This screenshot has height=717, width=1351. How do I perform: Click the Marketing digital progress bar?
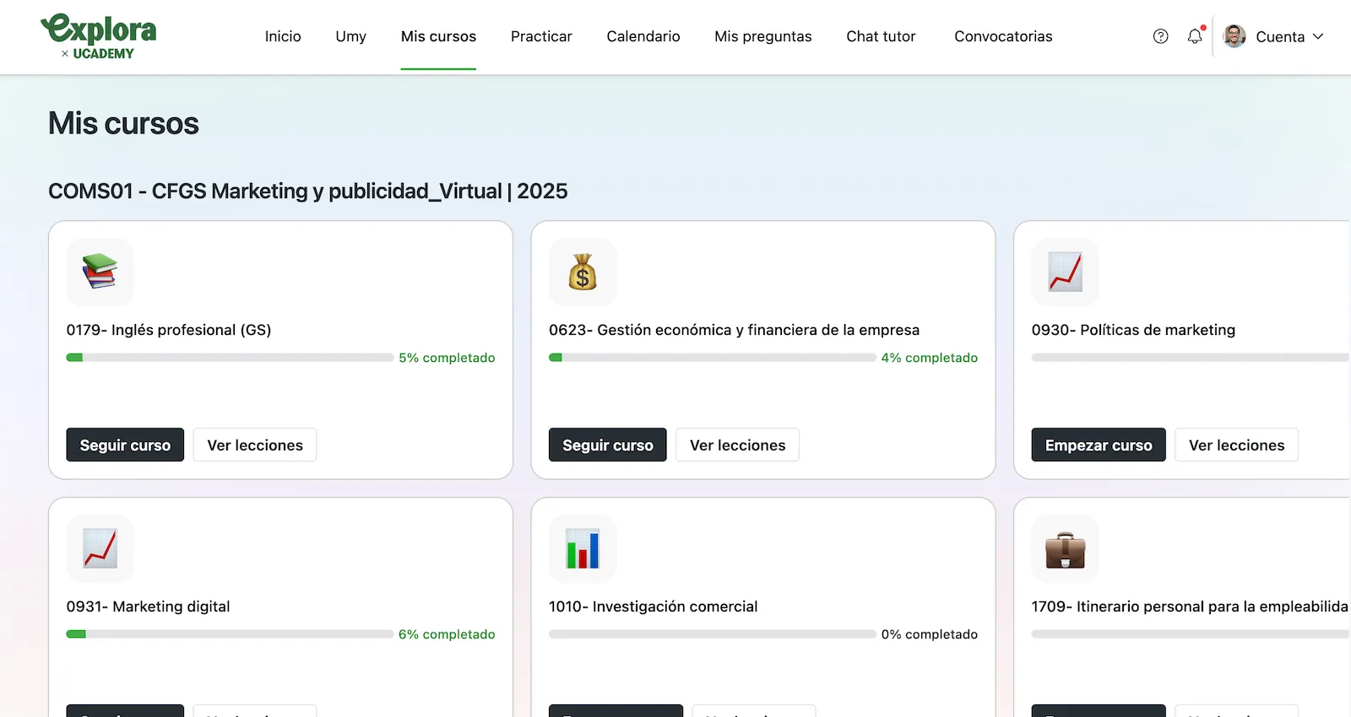pyautogui.click(x=230, y=634)
